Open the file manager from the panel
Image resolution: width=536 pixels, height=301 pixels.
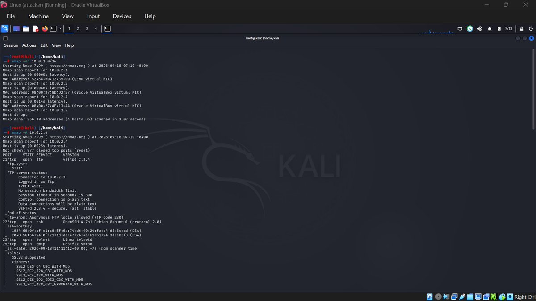(26, 29)
